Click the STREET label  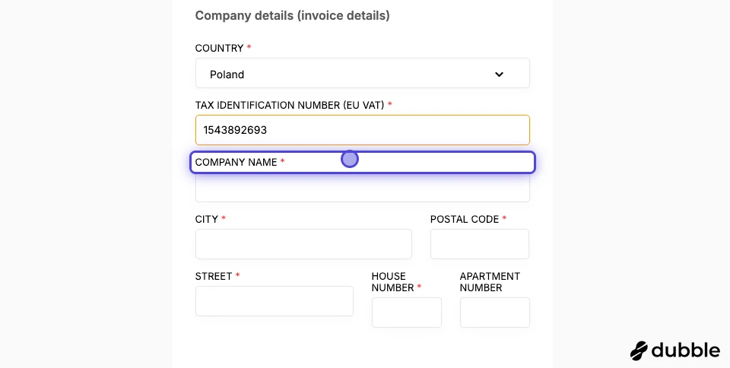[x=213, y=276]
